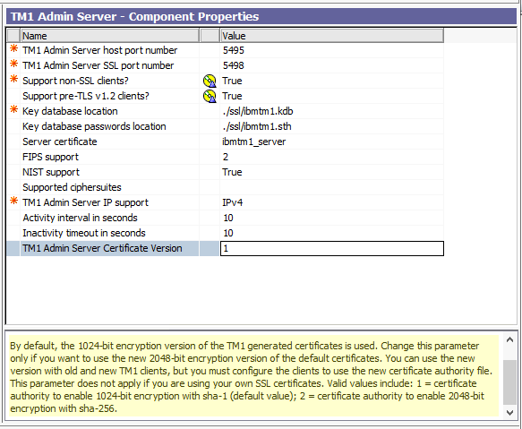Screen dimensions: 522x429
Task: Select TM1 Admin Server IP support label
Action: pyautogui.click(x=85, y=202)
